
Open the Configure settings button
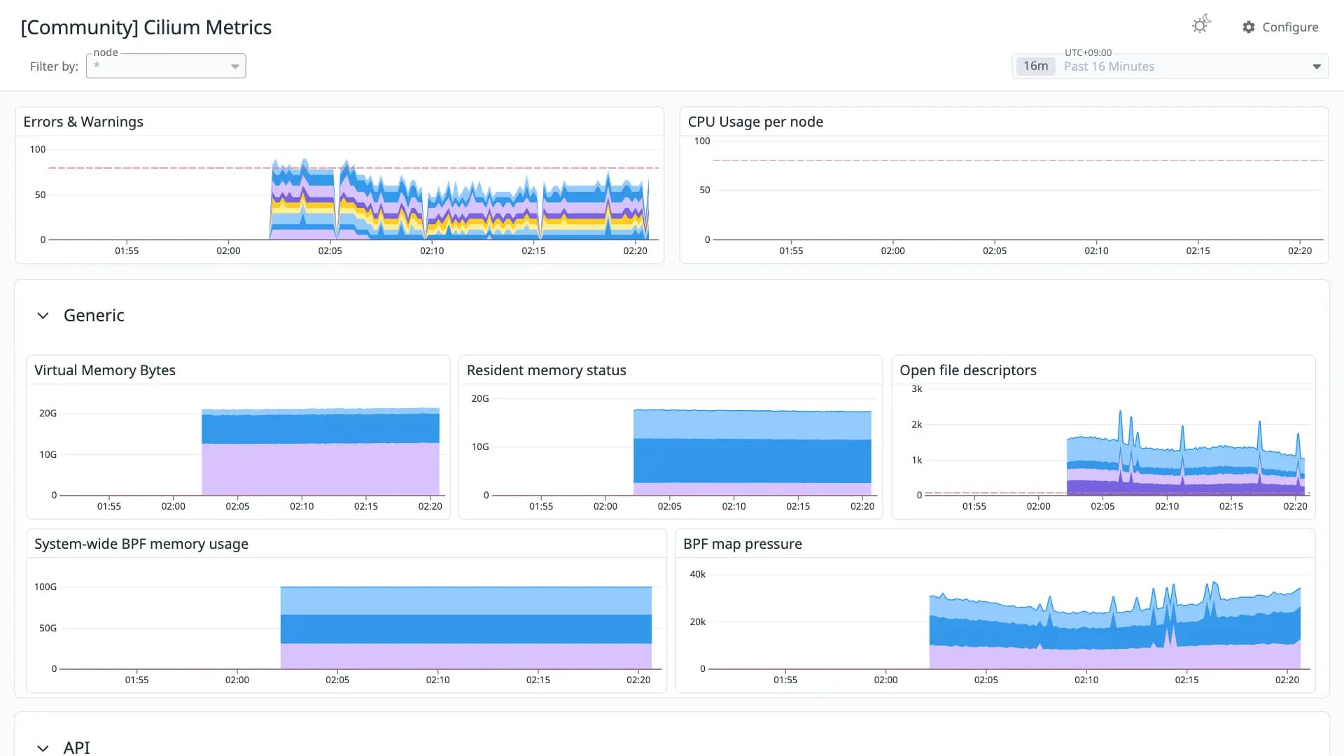click(x=1280, y=27)
